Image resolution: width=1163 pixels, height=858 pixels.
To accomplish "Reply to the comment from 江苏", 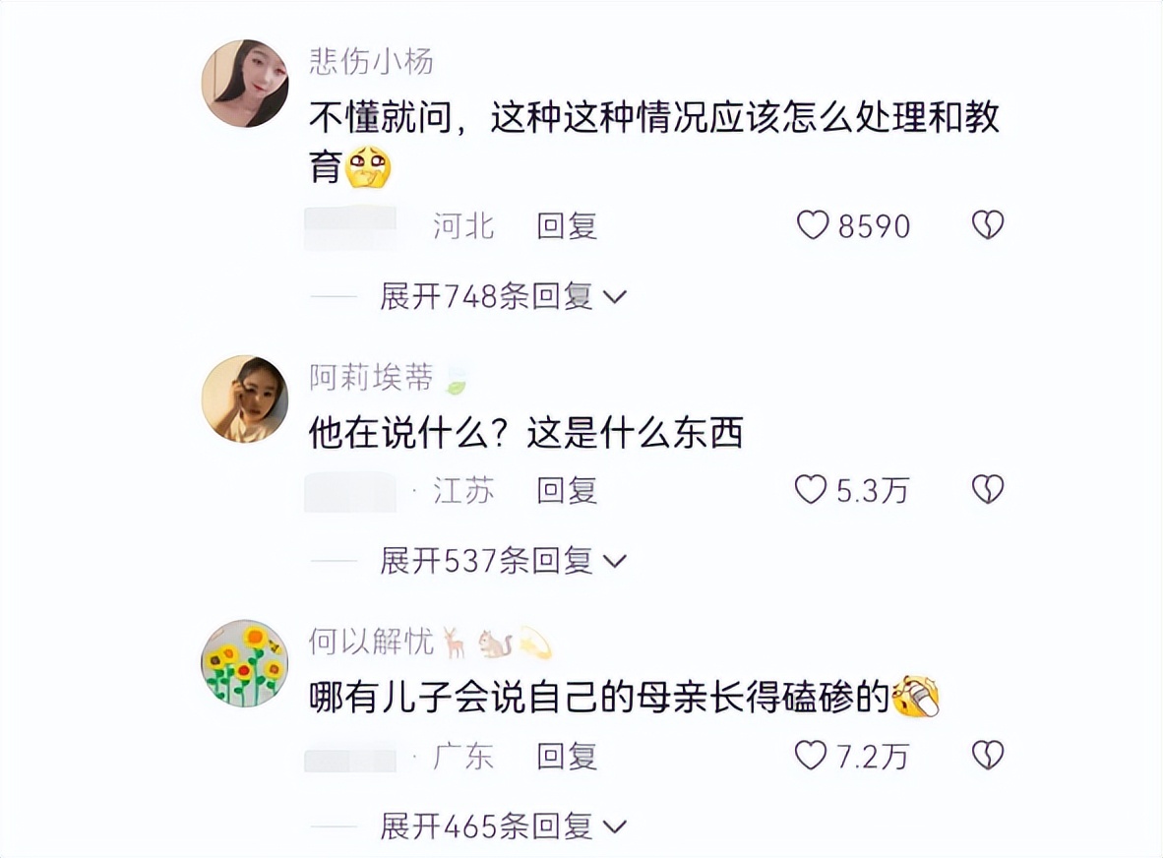I will tap(568, 491).
